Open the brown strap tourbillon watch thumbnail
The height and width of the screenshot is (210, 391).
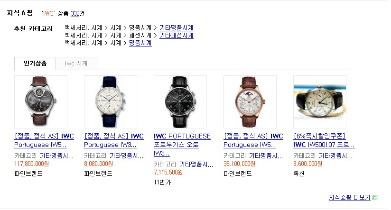pos(41,102)
